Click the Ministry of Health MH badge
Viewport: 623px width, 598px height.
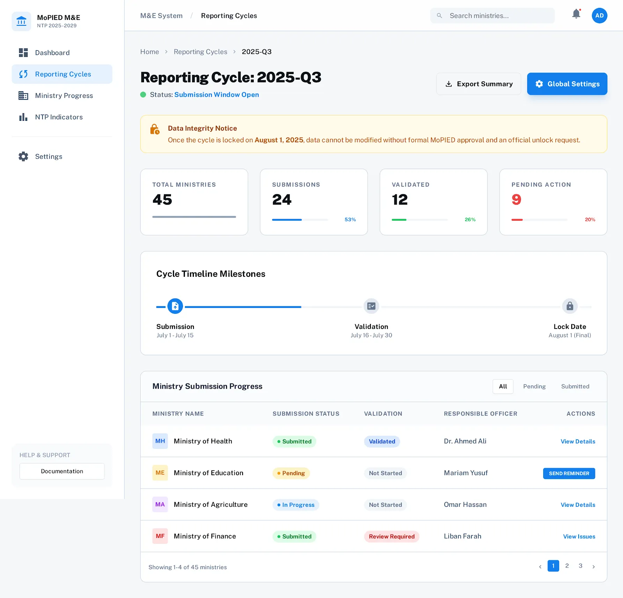(160, 441)
